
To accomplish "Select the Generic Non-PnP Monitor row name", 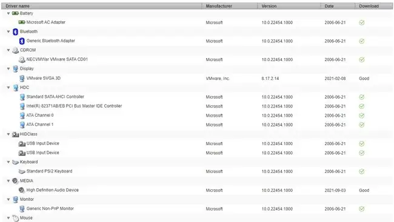I will (x=50, y=209).
